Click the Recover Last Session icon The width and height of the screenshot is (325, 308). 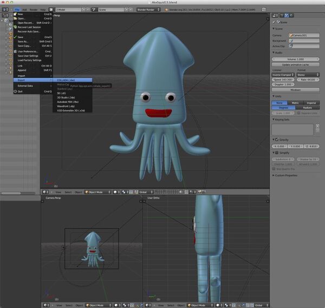click(15, 27)
